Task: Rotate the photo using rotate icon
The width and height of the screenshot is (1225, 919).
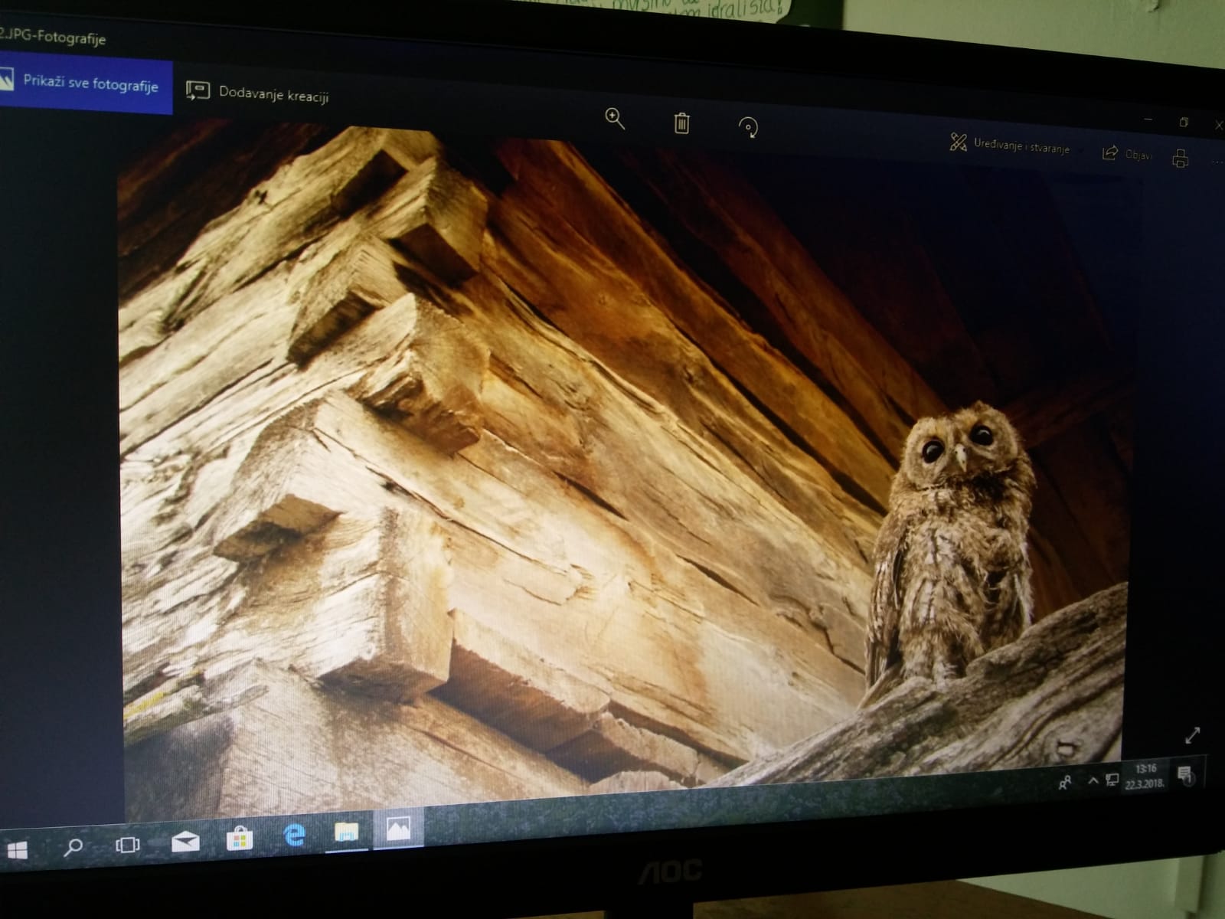Action: 749,127
